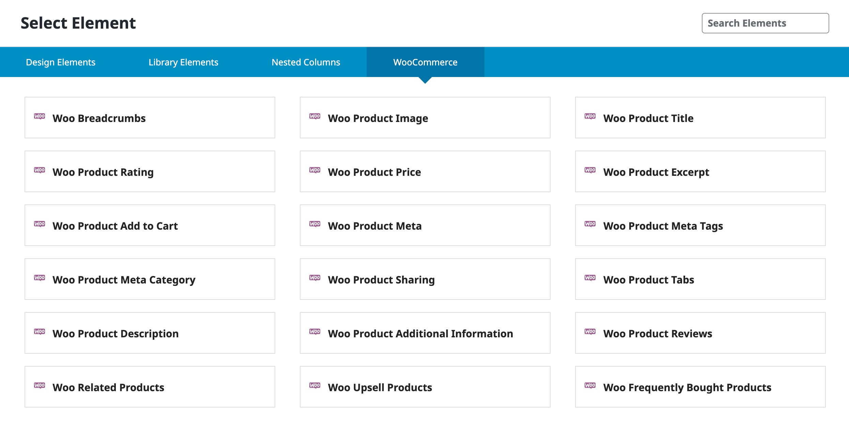The image size is (849, 430).
Task: Click the 'Woo Frequently Bought Products' label
Action: tap(687, 388)
